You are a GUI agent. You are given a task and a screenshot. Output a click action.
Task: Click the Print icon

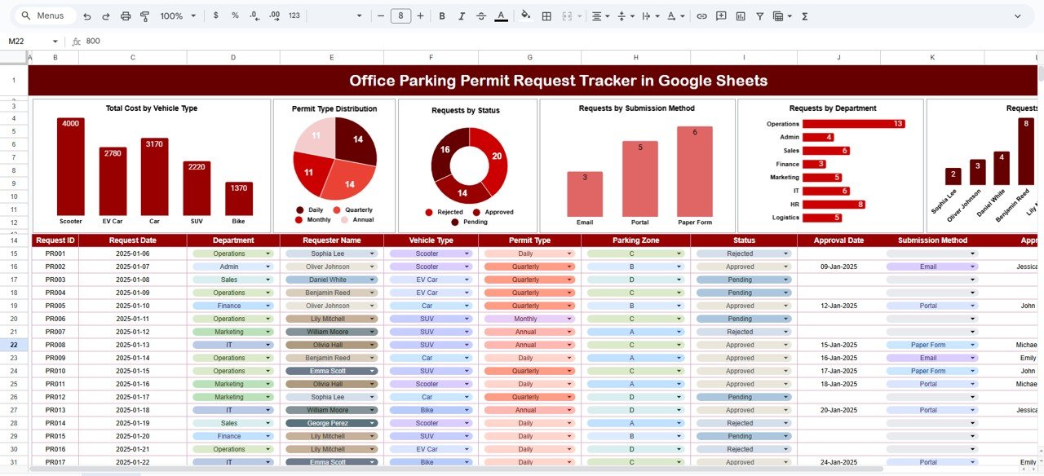point(124,15)
